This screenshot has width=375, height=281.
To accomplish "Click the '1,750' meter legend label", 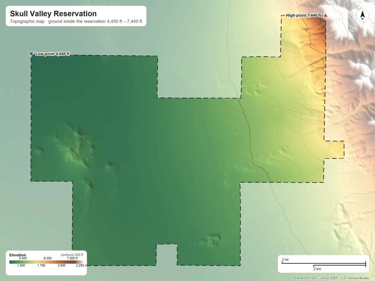I will pyautogui.click(x=41, y=265).
